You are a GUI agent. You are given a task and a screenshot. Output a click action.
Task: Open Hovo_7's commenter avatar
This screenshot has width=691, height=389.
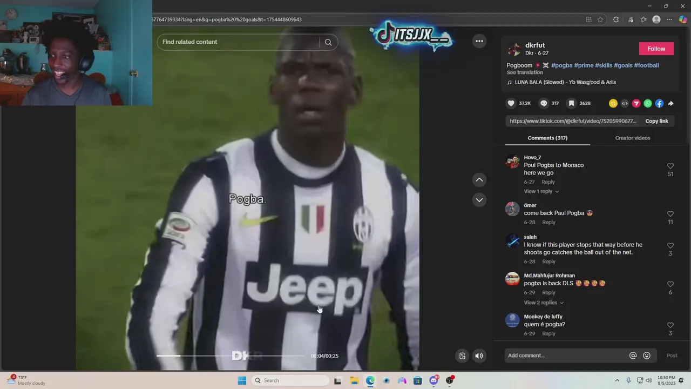click(512, 161)
